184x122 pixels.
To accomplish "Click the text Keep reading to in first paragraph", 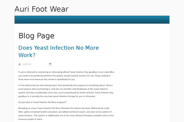I will [x=103, y=76].
